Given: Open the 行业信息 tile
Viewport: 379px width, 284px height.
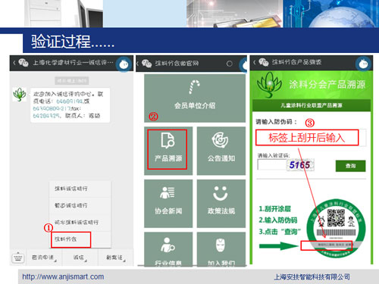Looking at the screenshot, I should click(168, 249).
